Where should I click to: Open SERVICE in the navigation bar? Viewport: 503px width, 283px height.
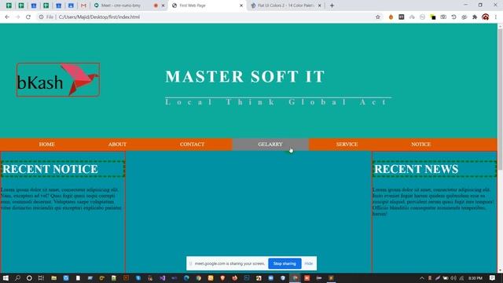point(347,145)
